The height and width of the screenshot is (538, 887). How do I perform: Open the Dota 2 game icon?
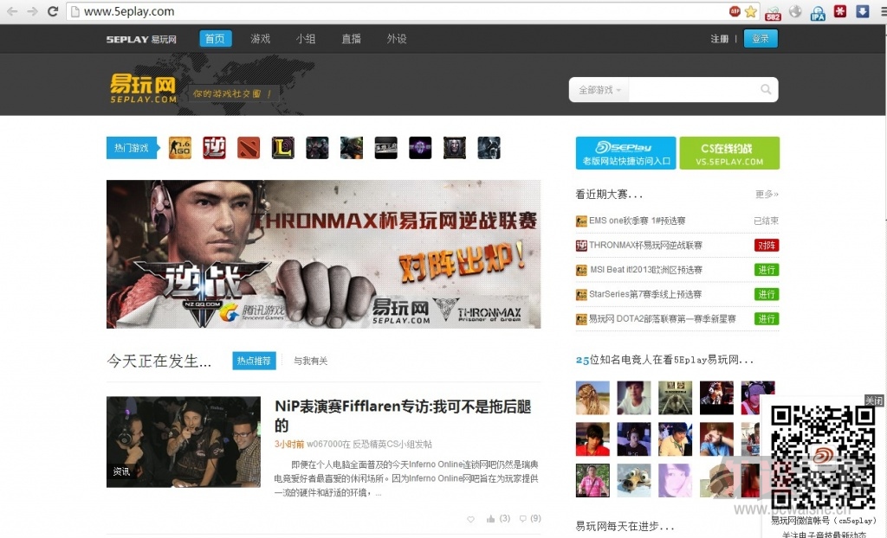[249, 148]
